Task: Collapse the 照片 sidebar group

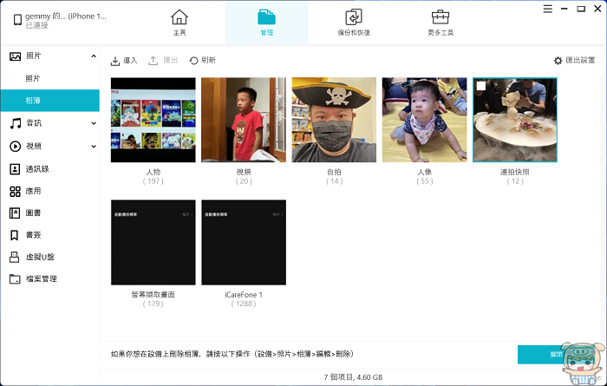Action: pos(94,56)
